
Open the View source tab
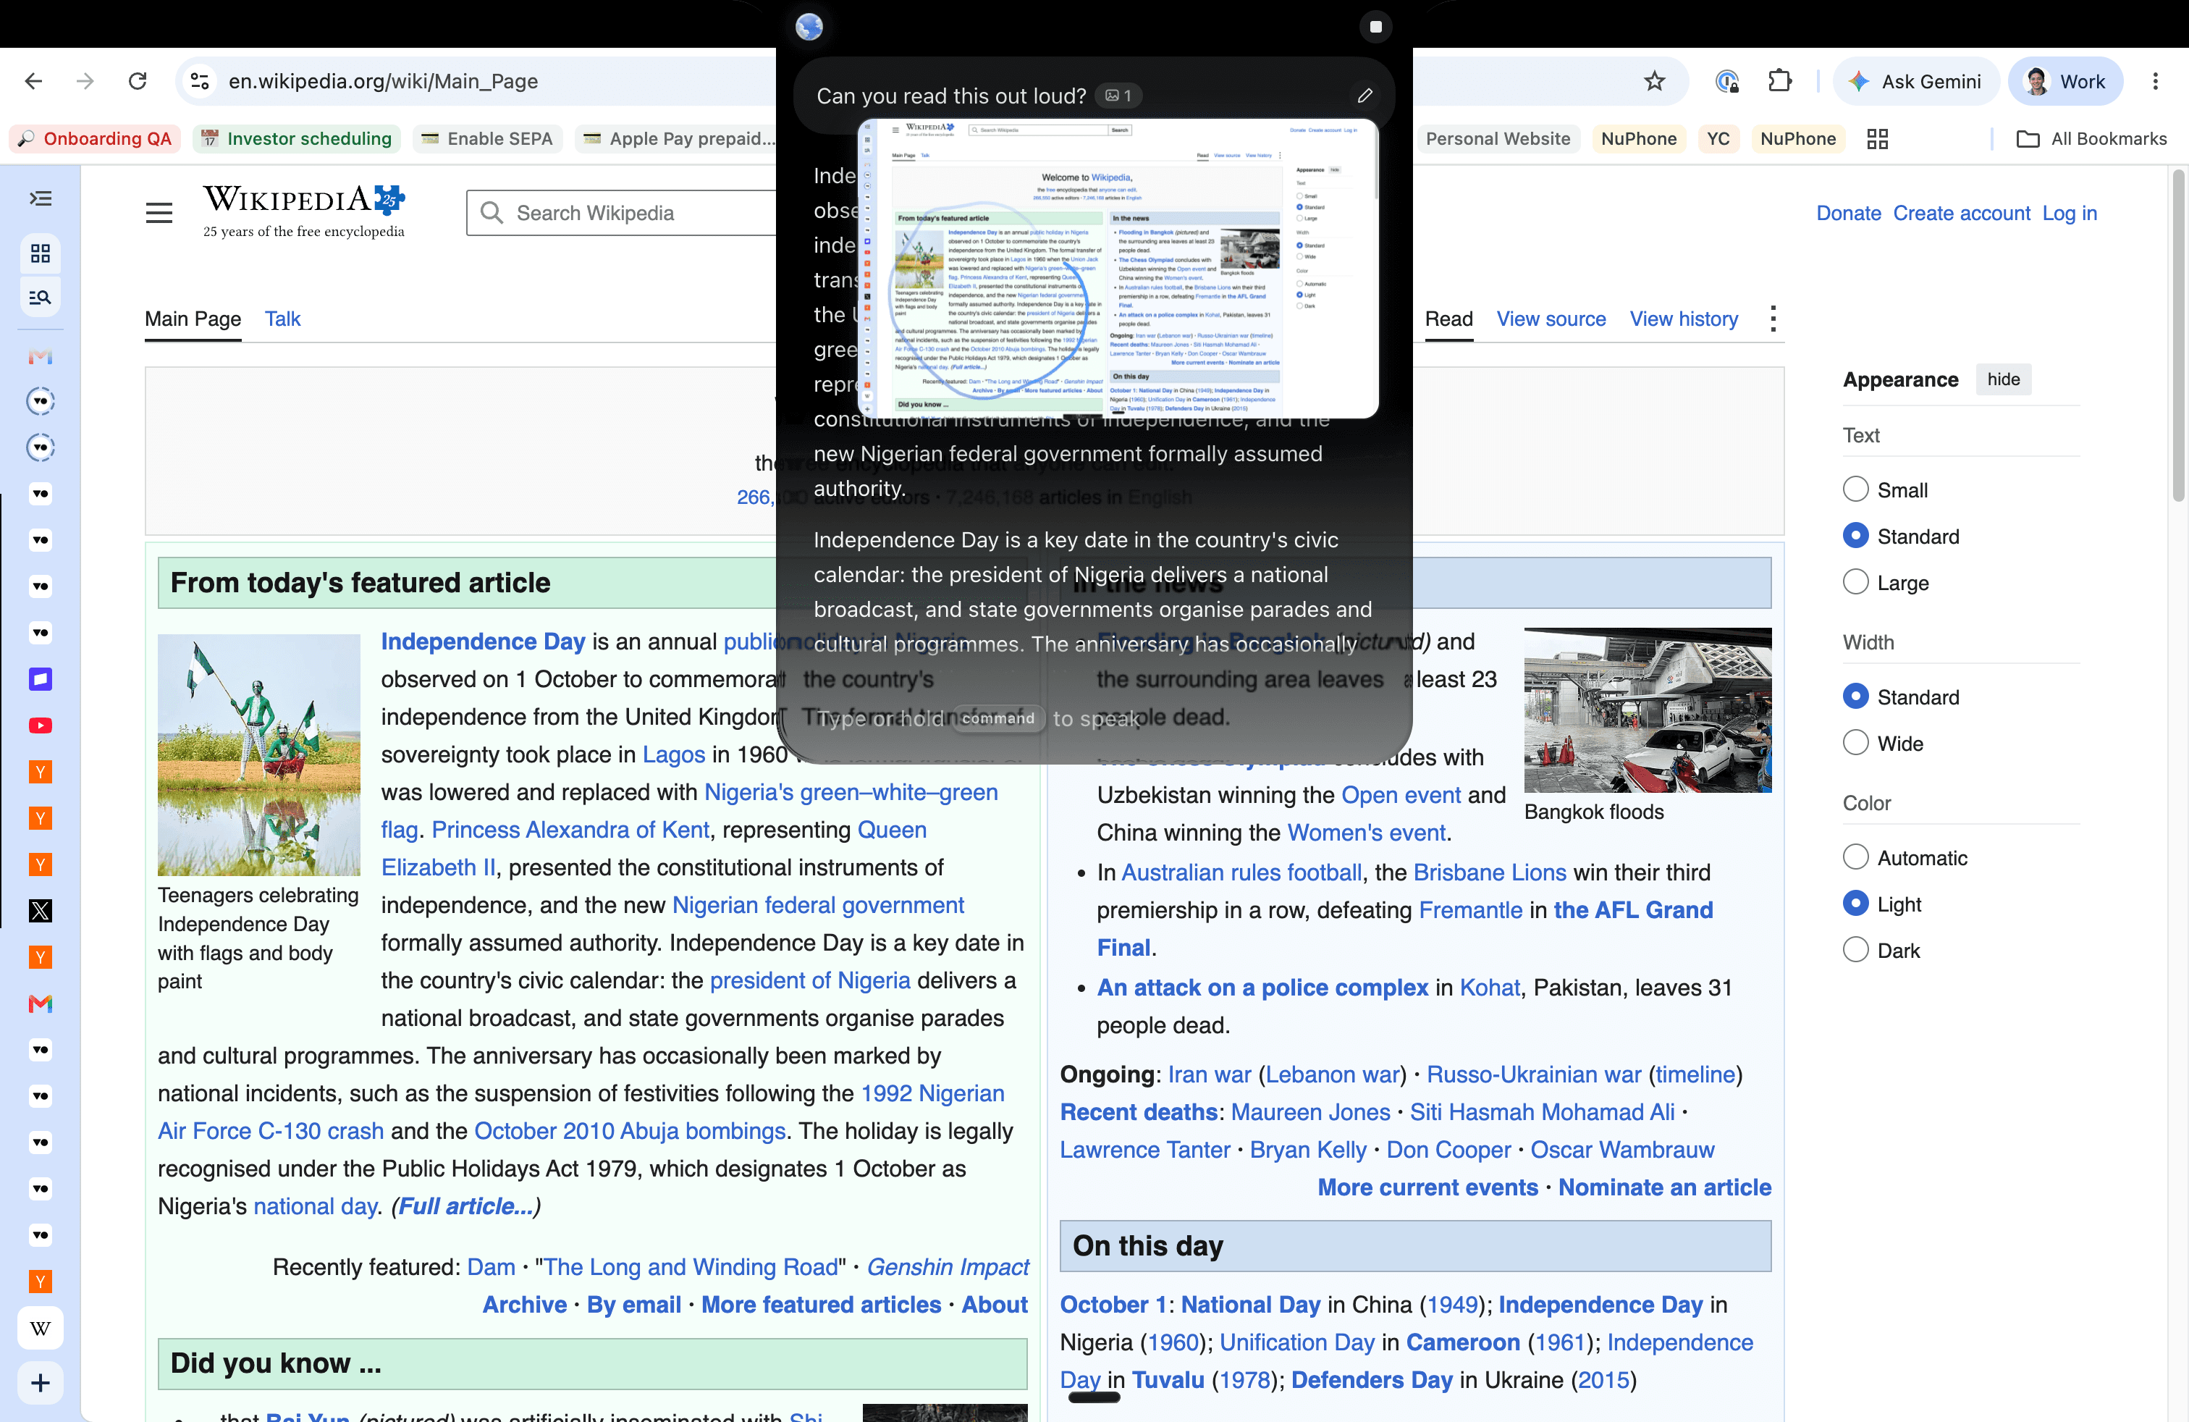click(x=1550, y=319)
